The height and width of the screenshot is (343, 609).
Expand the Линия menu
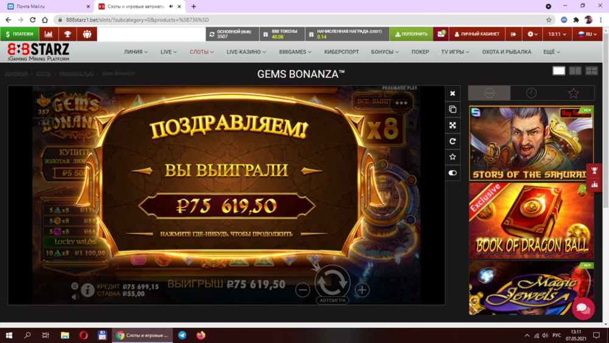(x=136, y=52)
